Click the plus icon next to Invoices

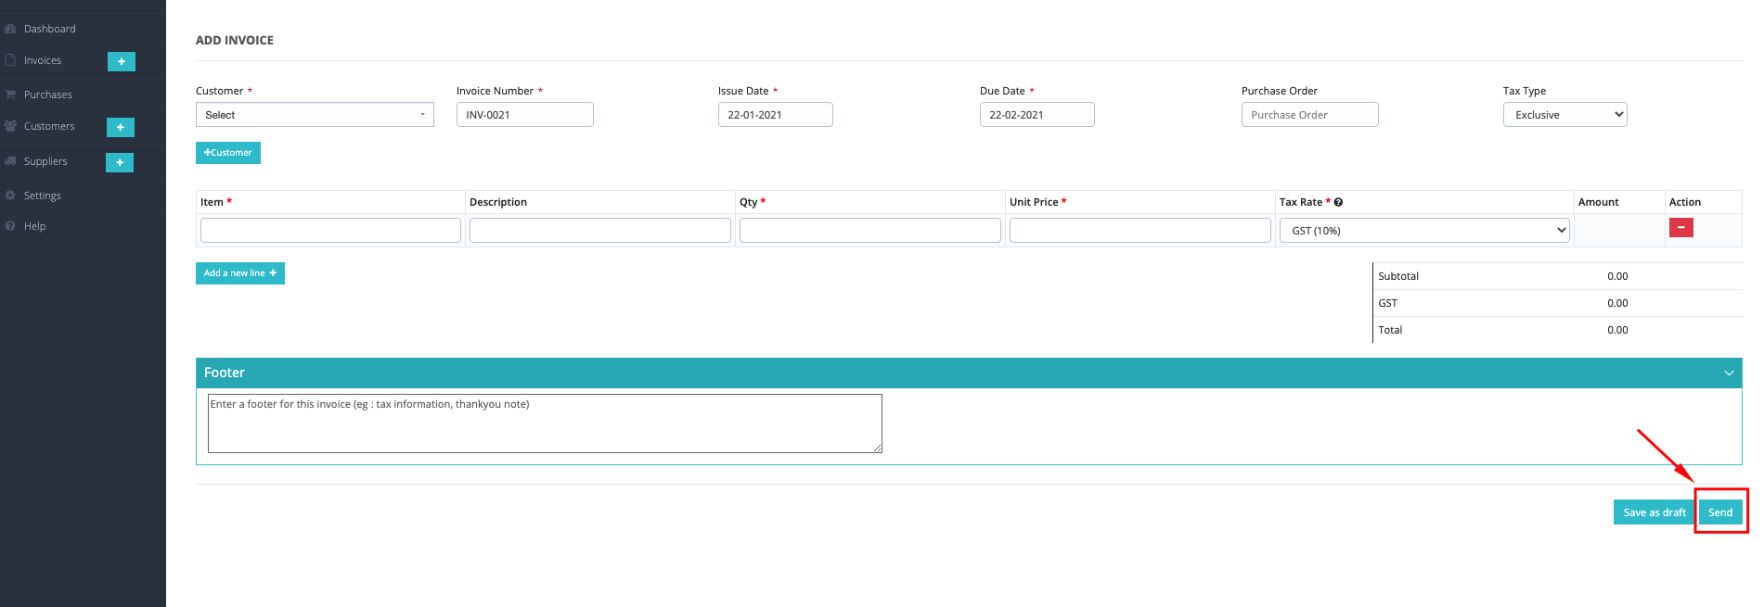click(x=122, y=61)
